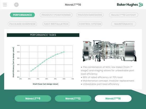Viewport: 146px width, 109px height.
Task: Click the 85% efficiency starting data point
Action: [x=31, y=71]
